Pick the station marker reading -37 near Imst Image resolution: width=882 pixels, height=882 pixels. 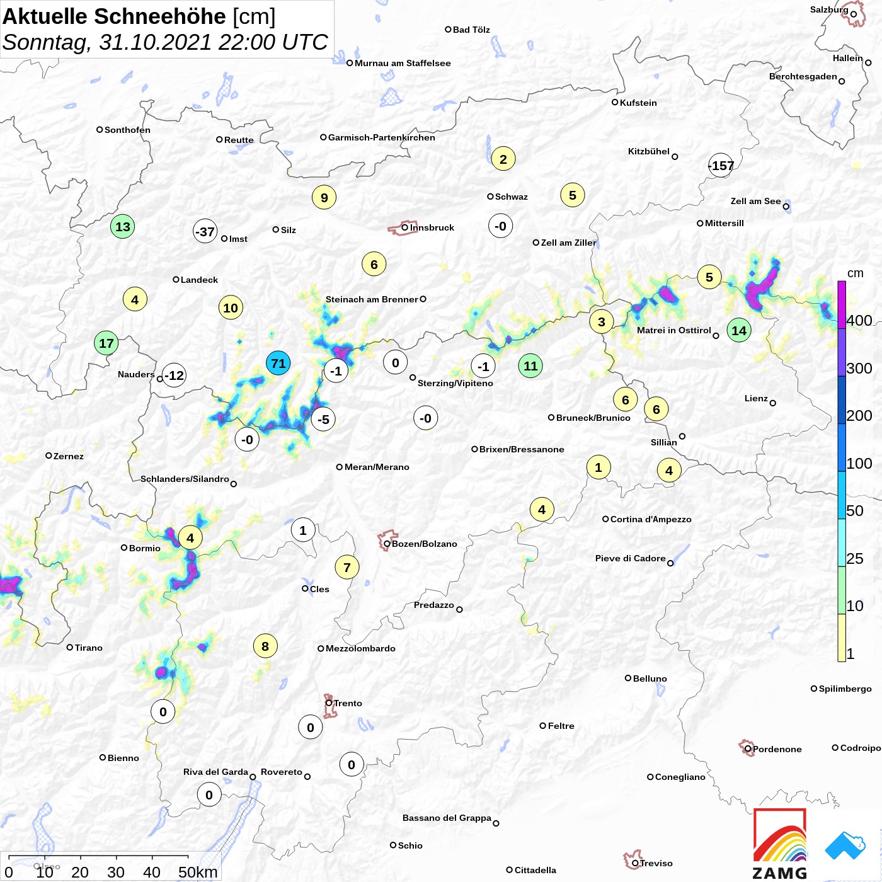coord(205,231)
